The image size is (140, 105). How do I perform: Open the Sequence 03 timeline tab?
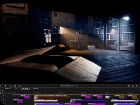(36, 89)
